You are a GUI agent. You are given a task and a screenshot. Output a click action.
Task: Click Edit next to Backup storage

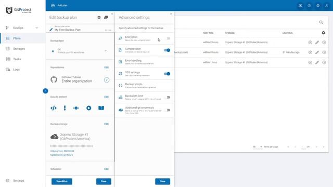point(106,124)
